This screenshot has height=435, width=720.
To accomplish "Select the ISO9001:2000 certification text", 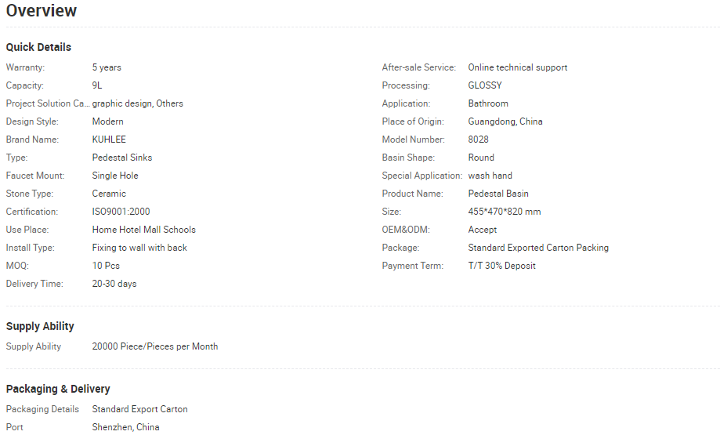I will (x=121, y=212).
